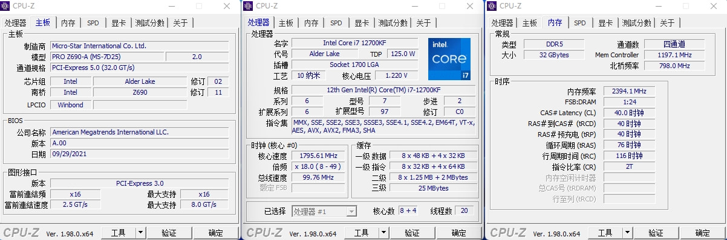This screenshot has width=727, height=240.
Task: Click the 40.0 时钟 CAS latency value
Action: [x=628, y=113]
